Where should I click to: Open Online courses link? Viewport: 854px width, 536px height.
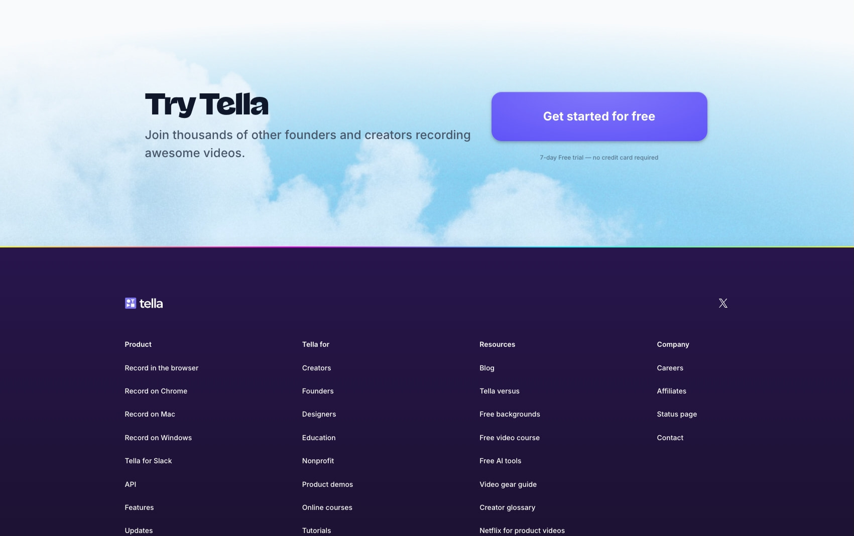(327, 507)
